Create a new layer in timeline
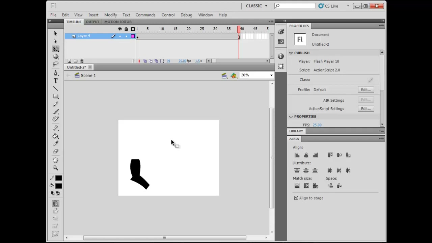This screenshot has height=243, width=432. point(69,61)
